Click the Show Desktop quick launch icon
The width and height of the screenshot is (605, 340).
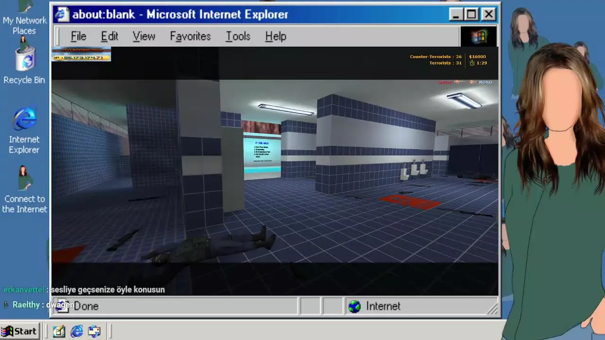click(x=59, y=331)
